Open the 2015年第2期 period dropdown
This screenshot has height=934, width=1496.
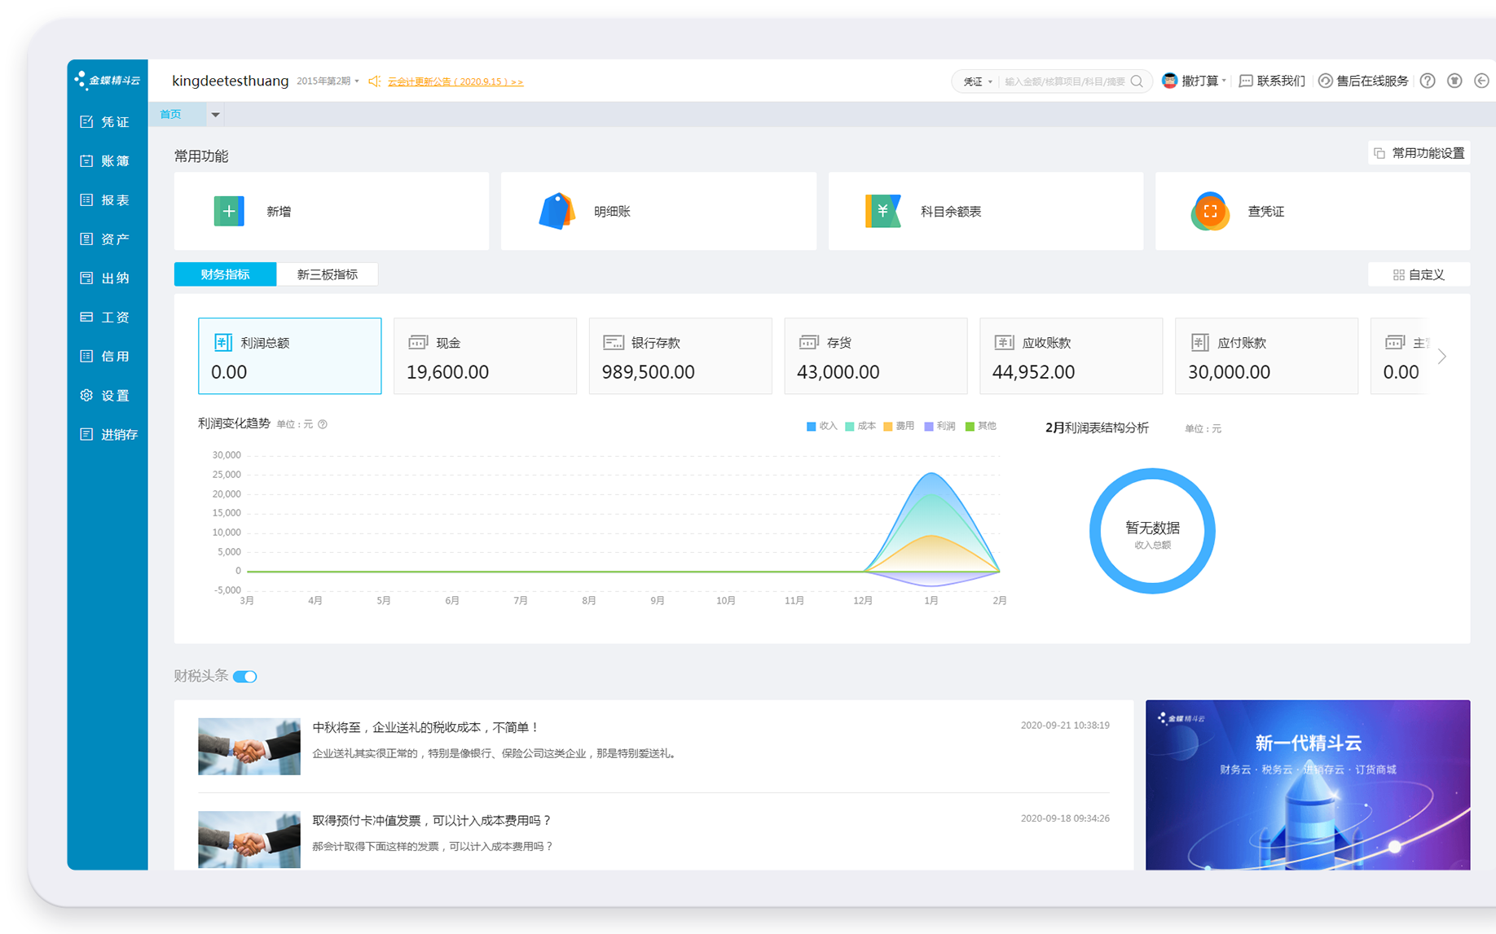(328, 81)
